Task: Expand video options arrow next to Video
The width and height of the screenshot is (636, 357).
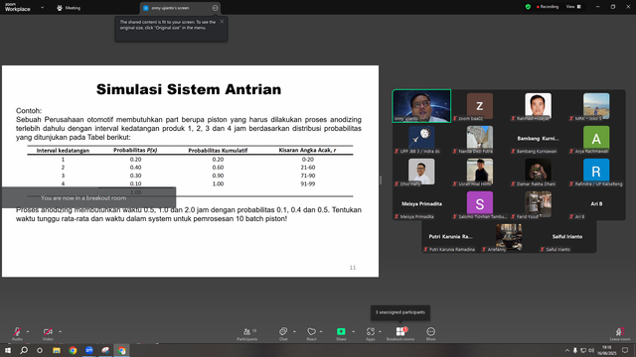Action: 60,331
